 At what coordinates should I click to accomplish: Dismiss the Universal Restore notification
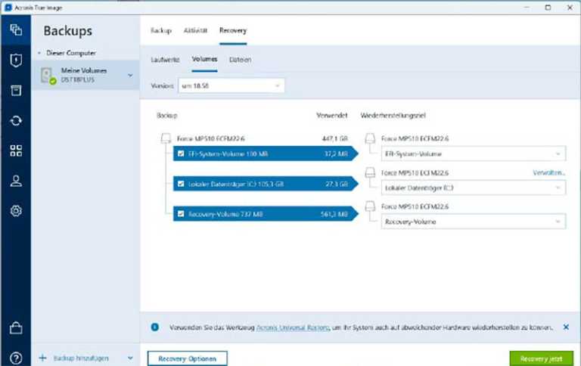click(566, 327)
